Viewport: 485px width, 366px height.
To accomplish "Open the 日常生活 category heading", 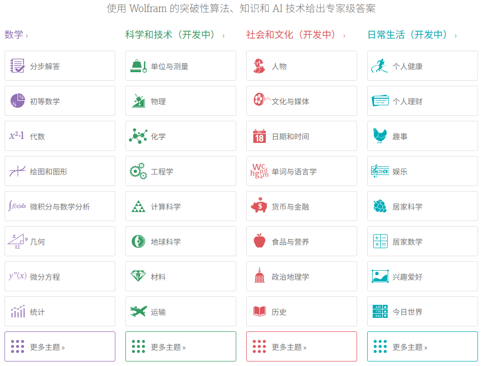I will click(412, 35).
